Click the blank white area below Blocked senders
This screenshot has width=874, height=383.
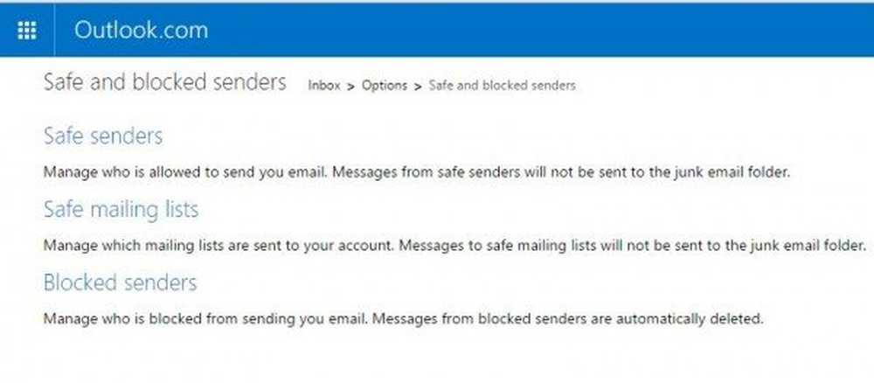pos(434,357)
